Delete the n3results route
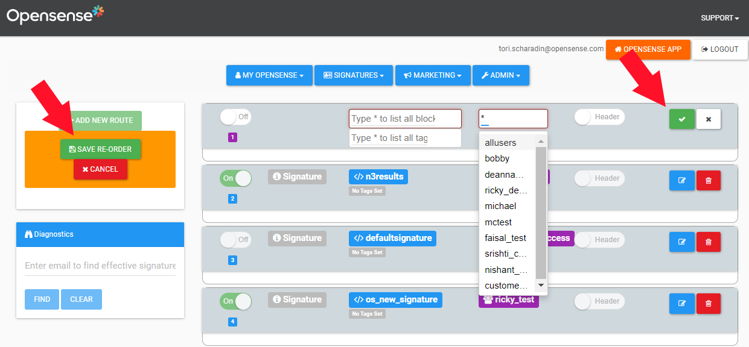749x347 pixels. (x=709, y=181)
